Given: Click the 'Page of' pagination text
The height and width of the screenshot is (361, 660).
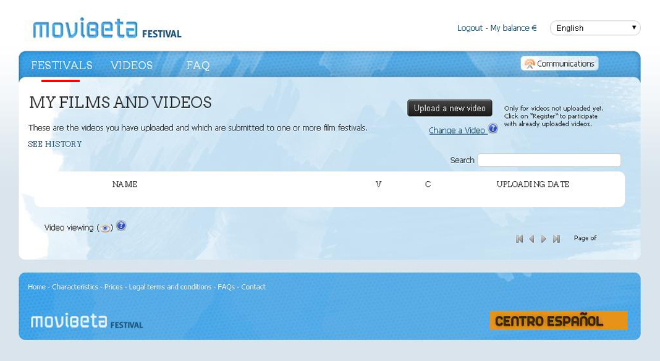Looking at the screenshot, I should 585,238.
